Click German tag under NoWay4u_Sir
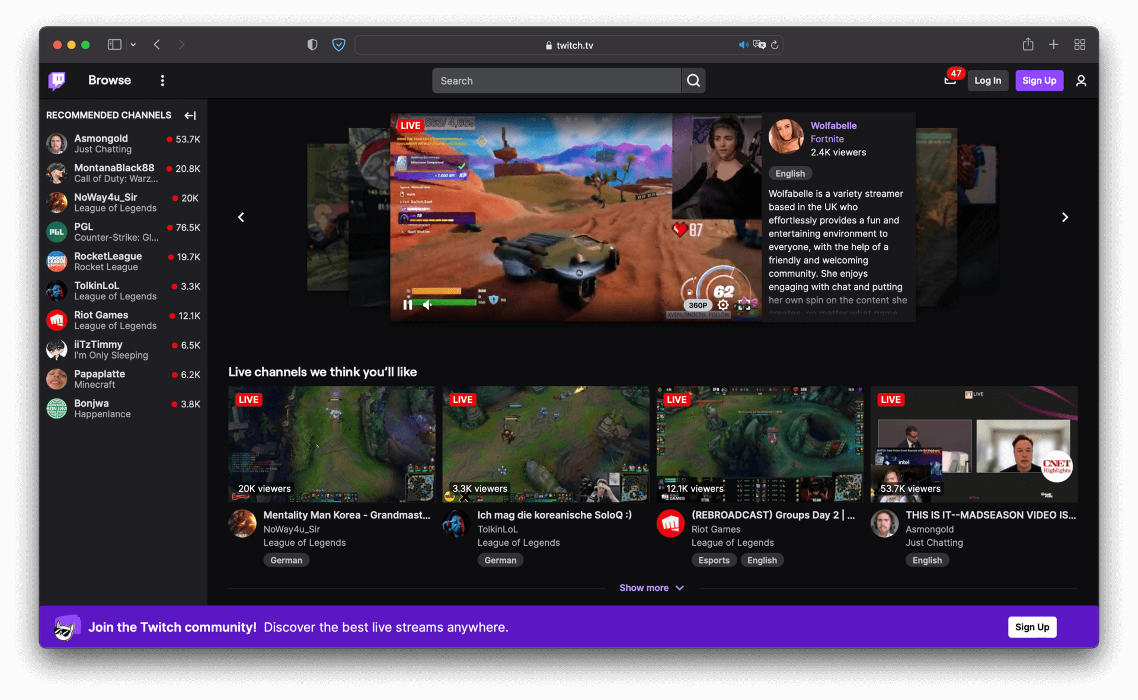 [x=286, y=560]
